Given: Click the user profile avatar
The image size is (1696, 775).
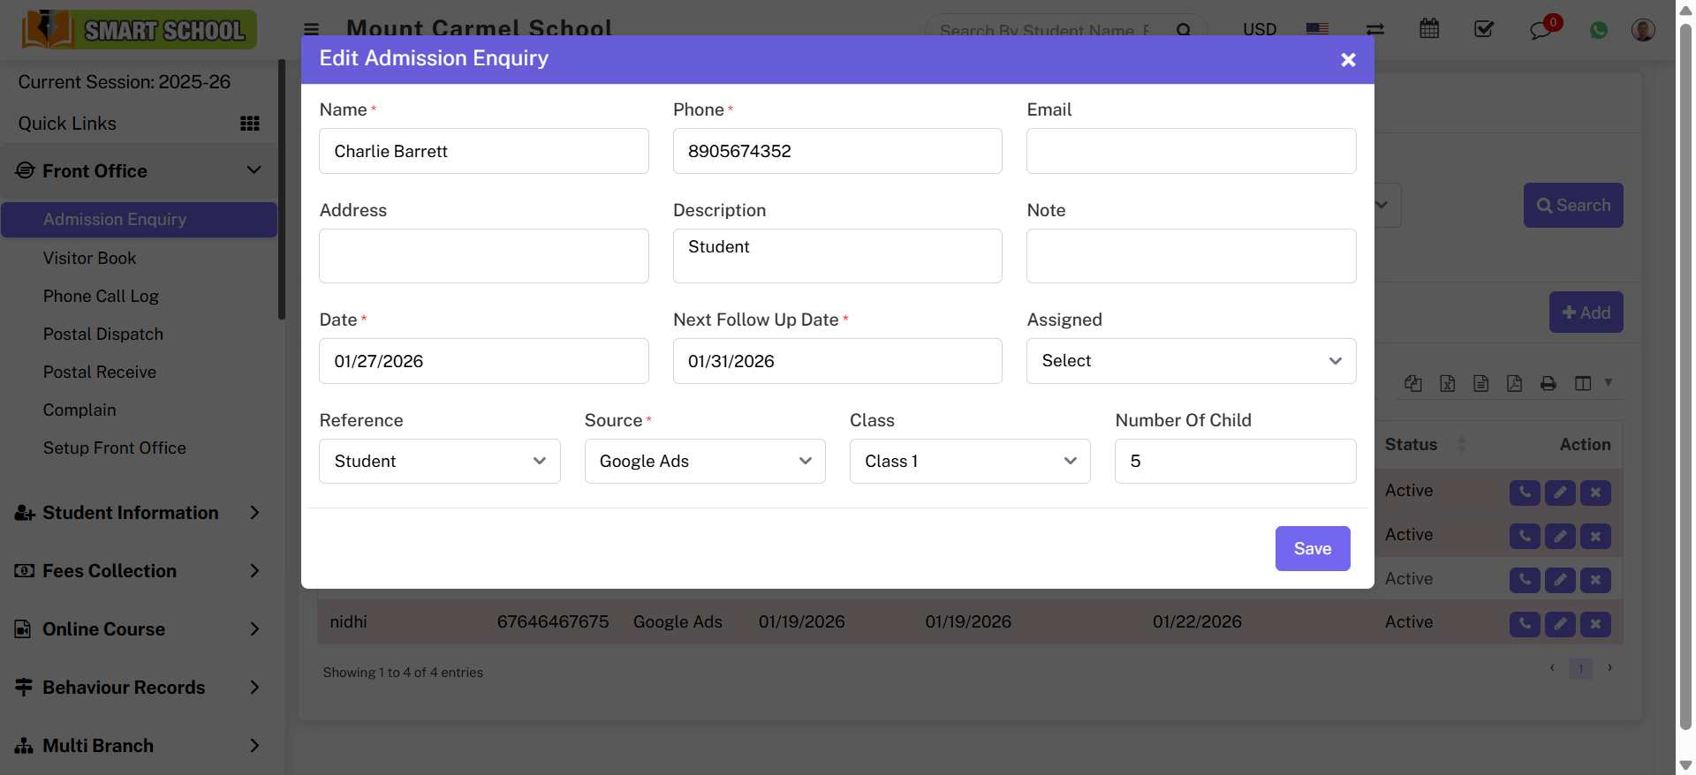Looking at the screenshot, I should coord(1642,30).
